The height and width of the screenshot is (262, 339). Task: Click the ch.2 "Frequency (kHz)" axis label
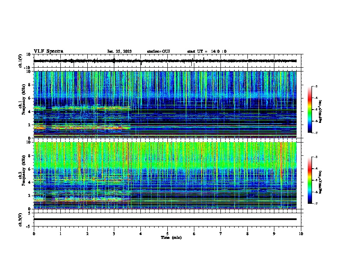tap(24, 170)
